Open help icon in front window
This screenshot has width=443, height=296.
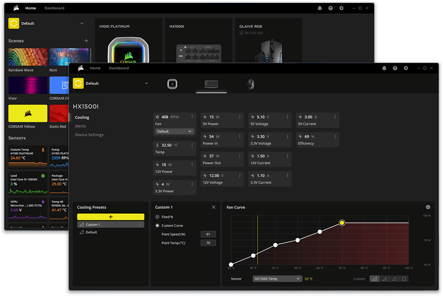click(x=395, y=68)
